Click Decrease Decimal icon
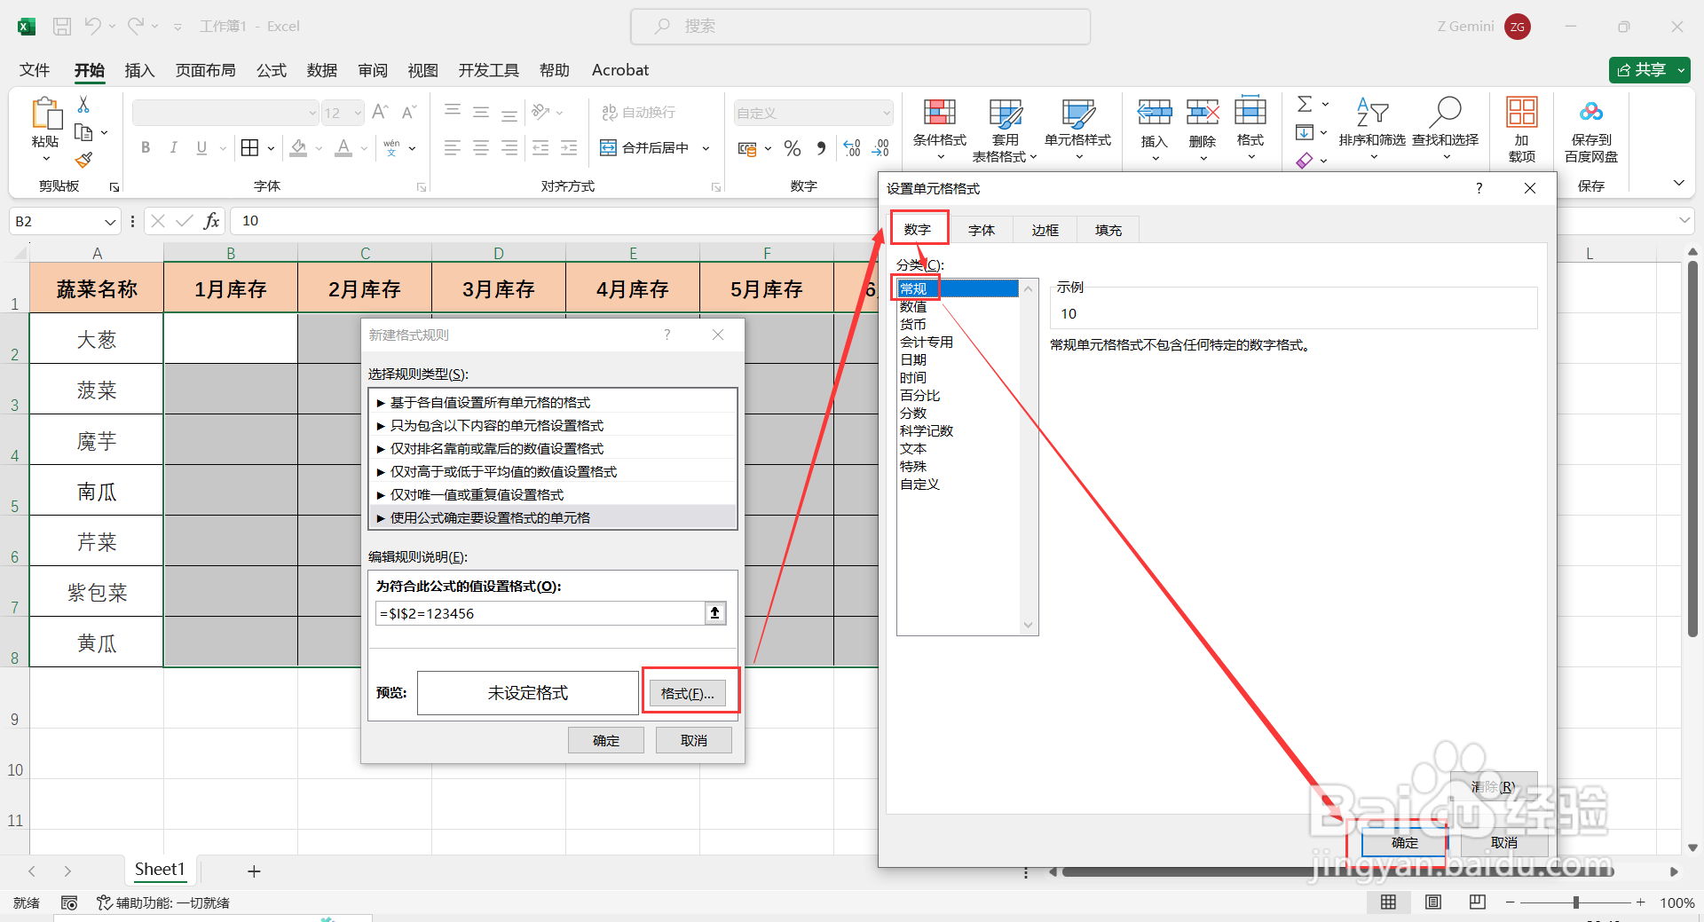The width and height of the screenshot is (1704, 922). tap(880, 148)
